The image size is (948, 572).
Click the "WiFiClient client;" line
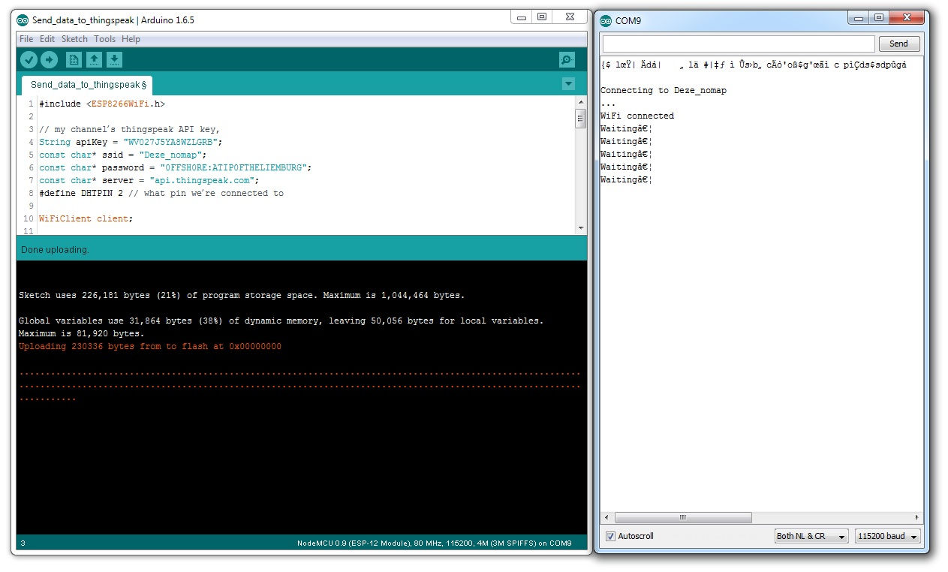click(86, 219)
